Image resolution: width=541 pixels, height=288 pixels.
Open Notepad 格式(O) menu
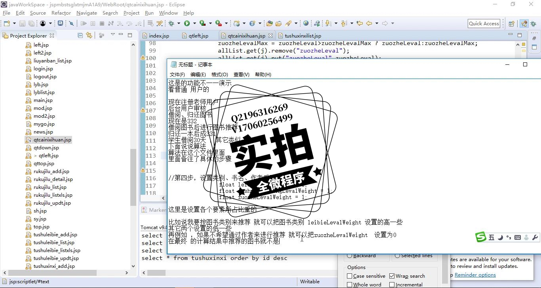(x=219, y=74)
